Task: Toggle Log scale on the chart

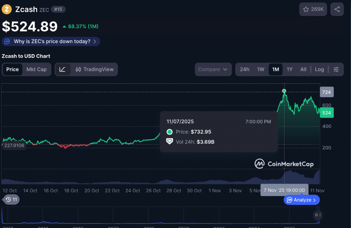Action: point(319,69)
